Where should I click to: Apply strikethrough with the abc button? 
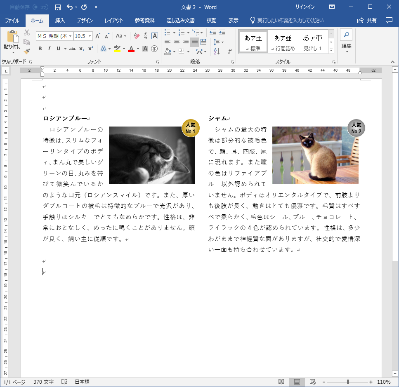[73, 49]
